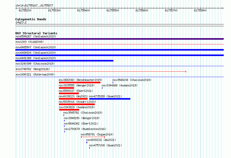The image size is (231, 158).
Task: Open the nsv5646362 (Ebert2021) label
Action: pyautogui.click(x=81, y=123)
